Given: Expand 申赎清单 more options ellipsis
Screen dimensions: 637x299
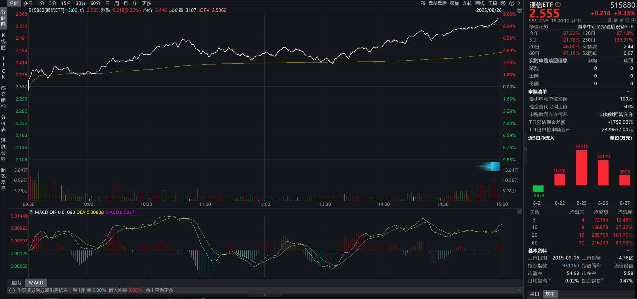Looking at the screenshot, I should (x=628, y=92).
